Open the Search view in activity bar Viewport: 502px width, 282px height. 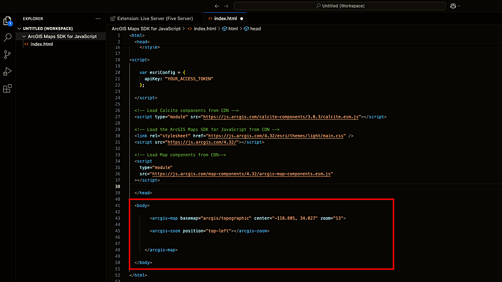point(7,38)
